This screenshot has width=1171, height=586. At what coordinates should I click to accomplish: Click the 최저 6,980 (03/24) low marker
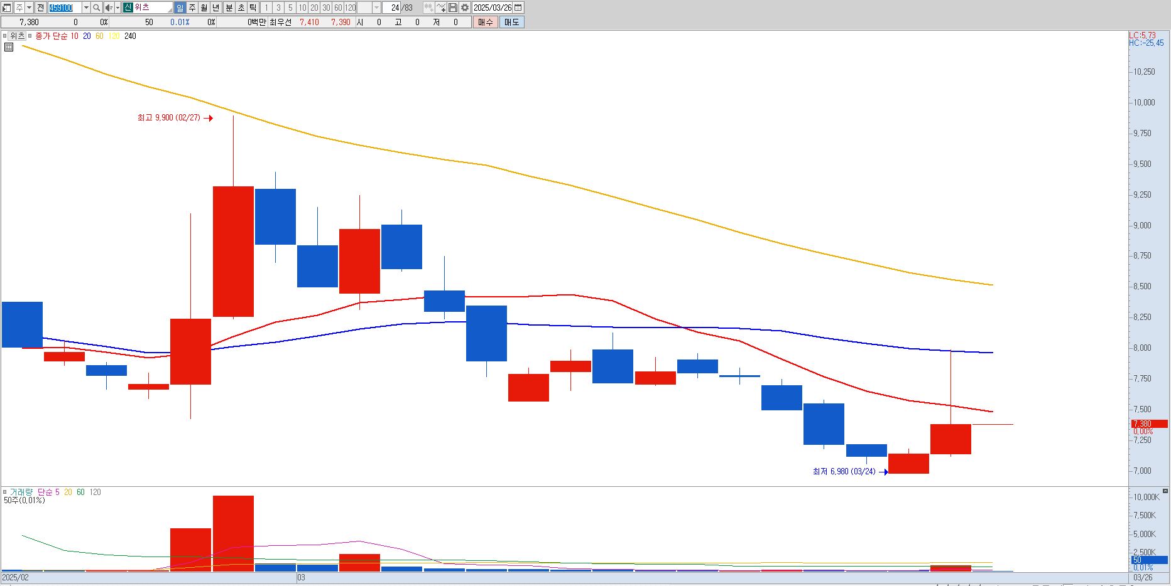[850, 471]
